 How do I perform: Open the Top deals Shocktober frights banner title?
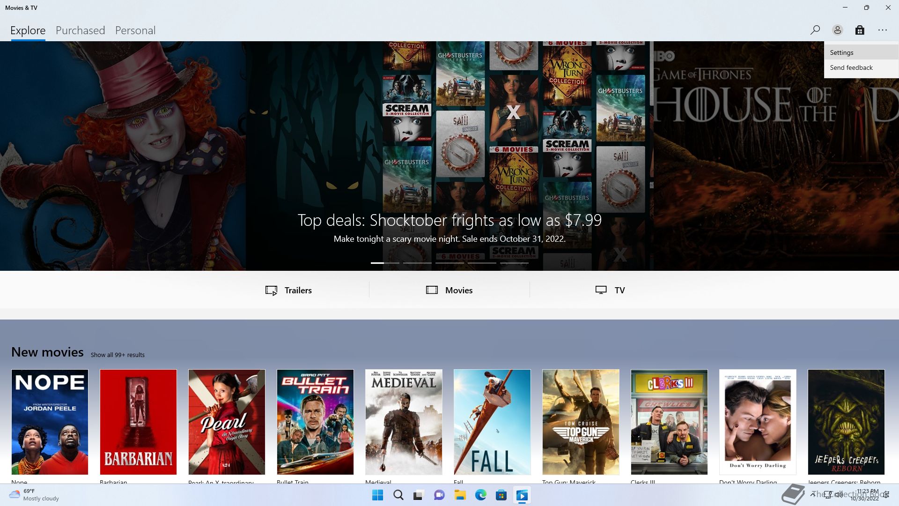pos(449,220)
